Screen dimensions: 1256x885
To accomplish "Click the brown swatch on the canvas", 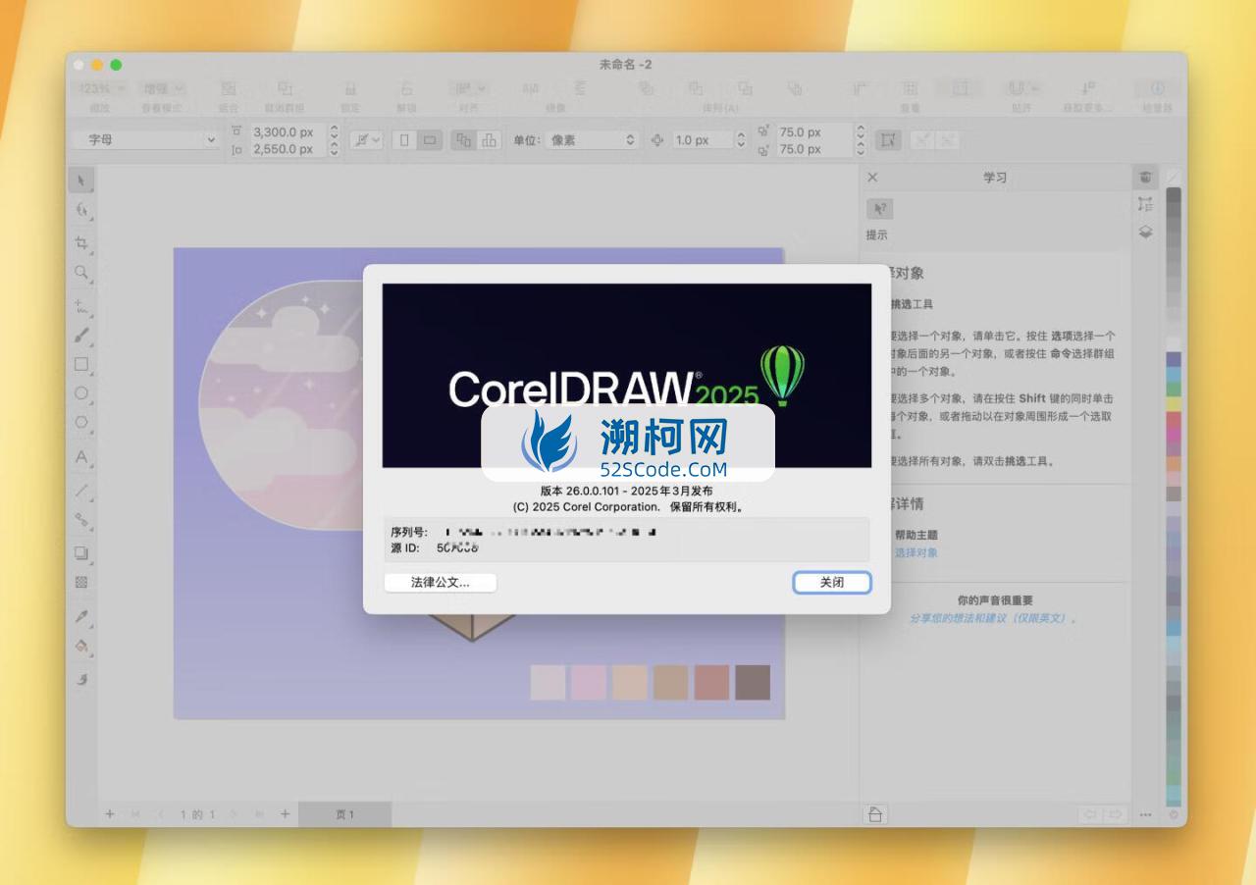I will 753,682.
